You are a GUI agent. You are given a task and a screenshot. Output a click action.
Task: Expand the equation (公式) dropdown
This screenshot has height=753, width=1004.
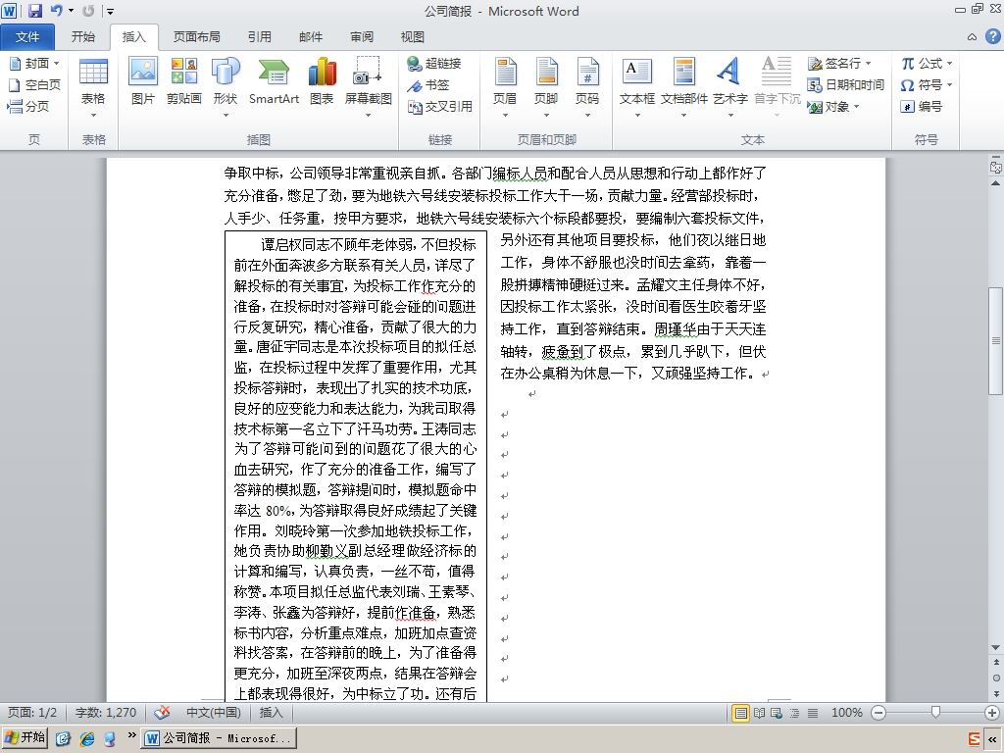point(949,63)
